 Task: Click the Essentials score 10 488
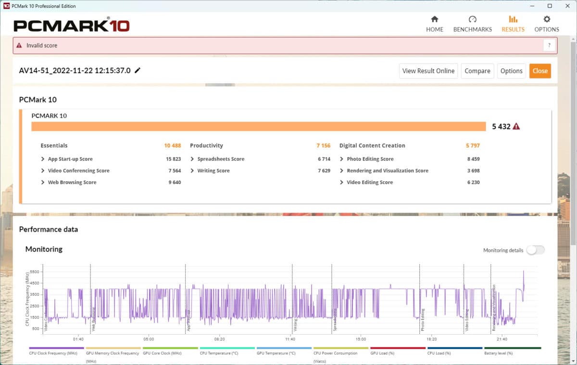pyautogui.click(x=172, y=146)
